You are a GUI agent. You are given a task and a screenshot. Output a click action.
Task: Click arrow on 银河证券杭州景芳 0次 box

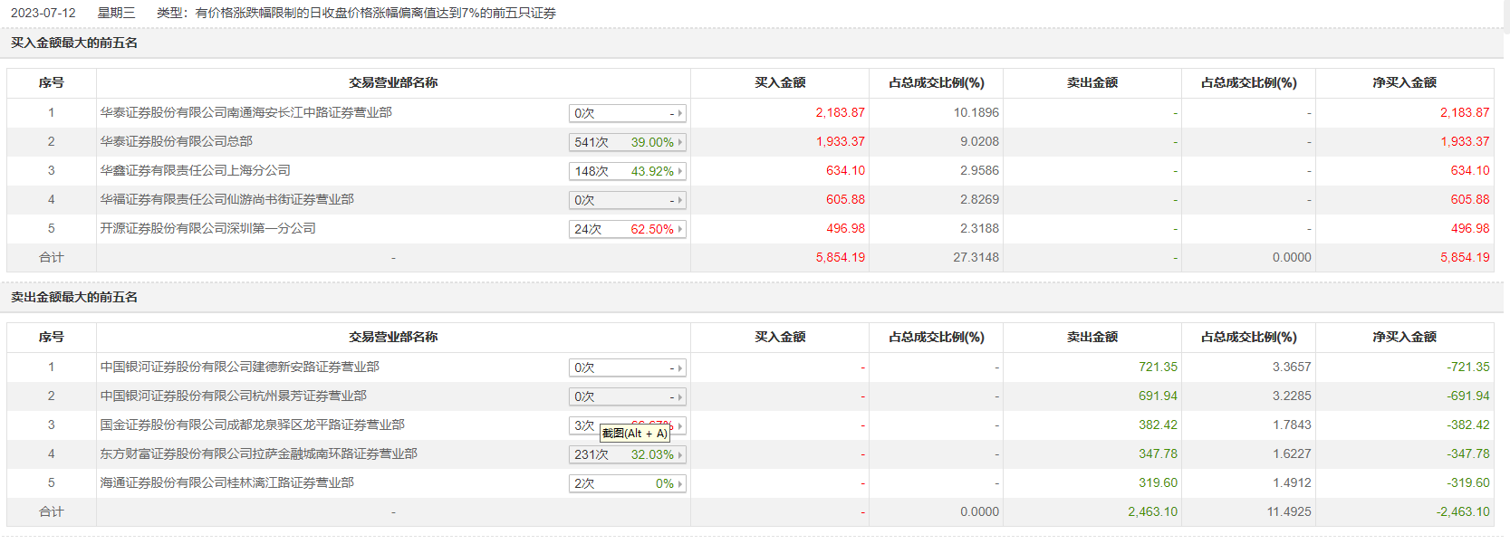click(680, 396)
